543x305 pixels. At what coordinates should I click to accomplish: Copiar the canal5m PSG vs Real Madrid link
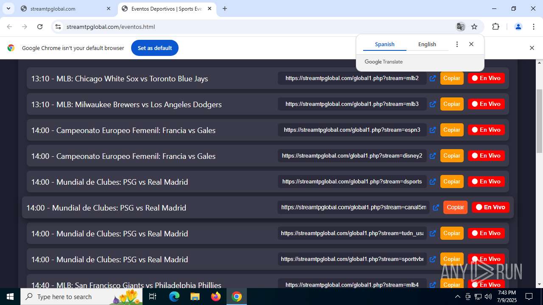point(455,208)
